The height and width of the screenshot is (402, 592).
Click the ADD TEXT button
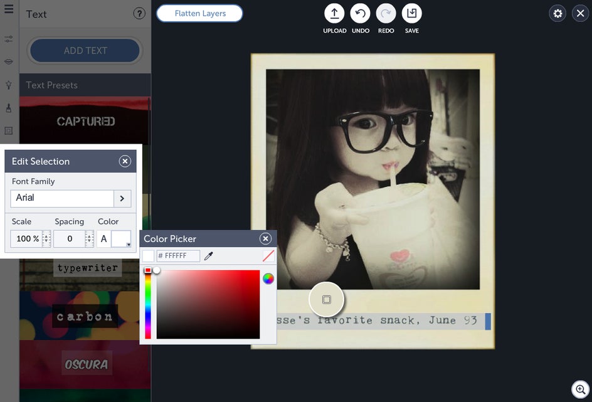click(x=85, y=51)
